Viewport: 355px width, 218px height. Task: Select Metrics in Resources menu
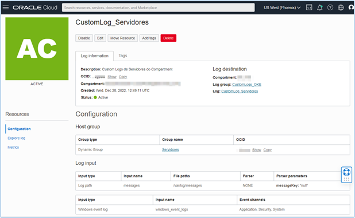13,148
